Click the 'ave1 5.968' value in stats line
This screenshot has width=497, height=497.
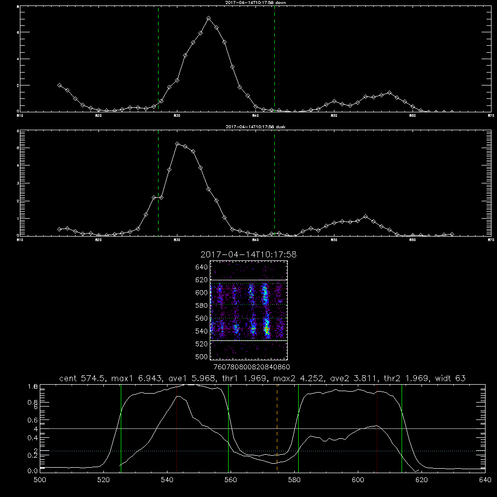pyautogui.click(x=192, y=378)
